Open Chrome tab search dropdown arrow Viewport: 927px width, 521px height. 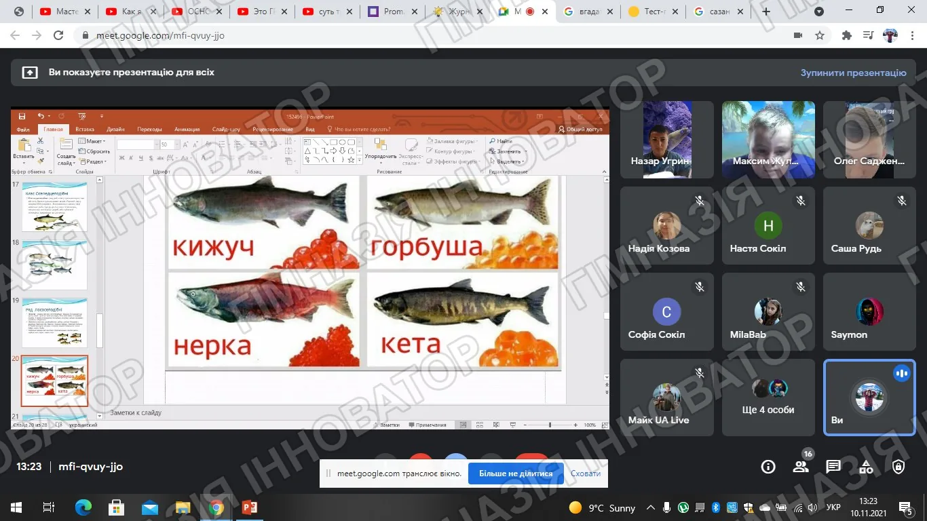(x=819, y=12)
